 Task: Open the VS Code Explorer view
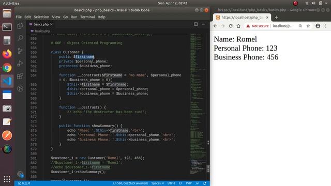pyautogui.click(x=20, y=26)
